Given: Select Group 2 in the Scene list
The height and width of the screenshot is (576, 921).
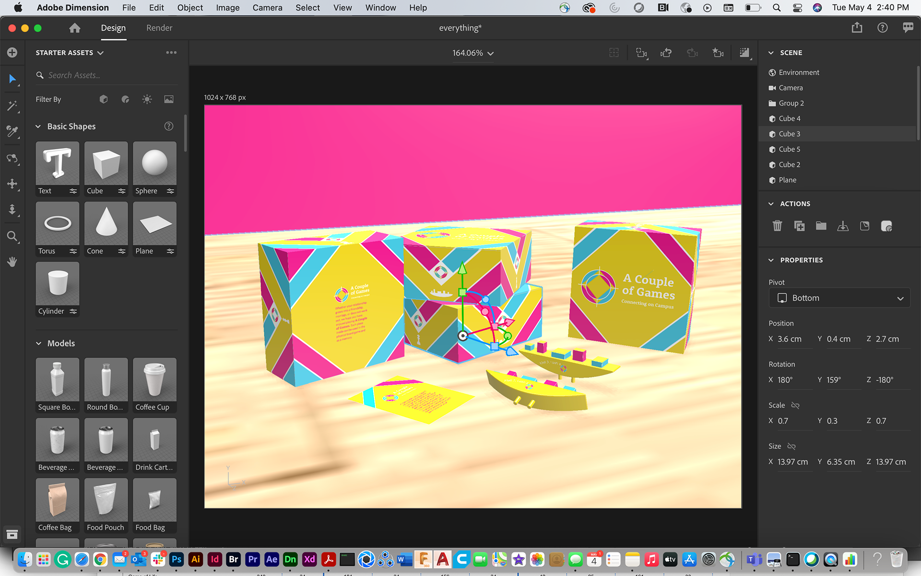Looking at the screenshot, I should tap(838, 103).
